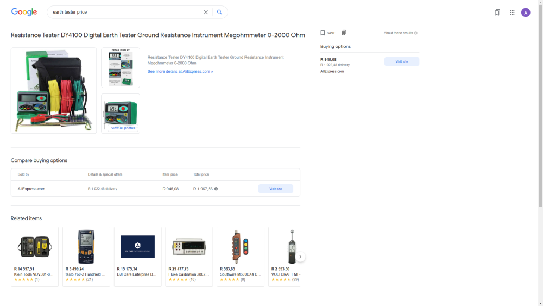
Task: Click the R 1 967,56 total price
Action: (x=203, y=189)
